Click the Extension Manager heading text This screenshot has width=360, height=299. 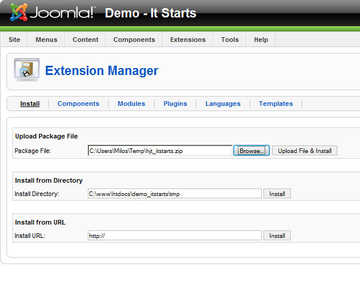click(102, 70)
